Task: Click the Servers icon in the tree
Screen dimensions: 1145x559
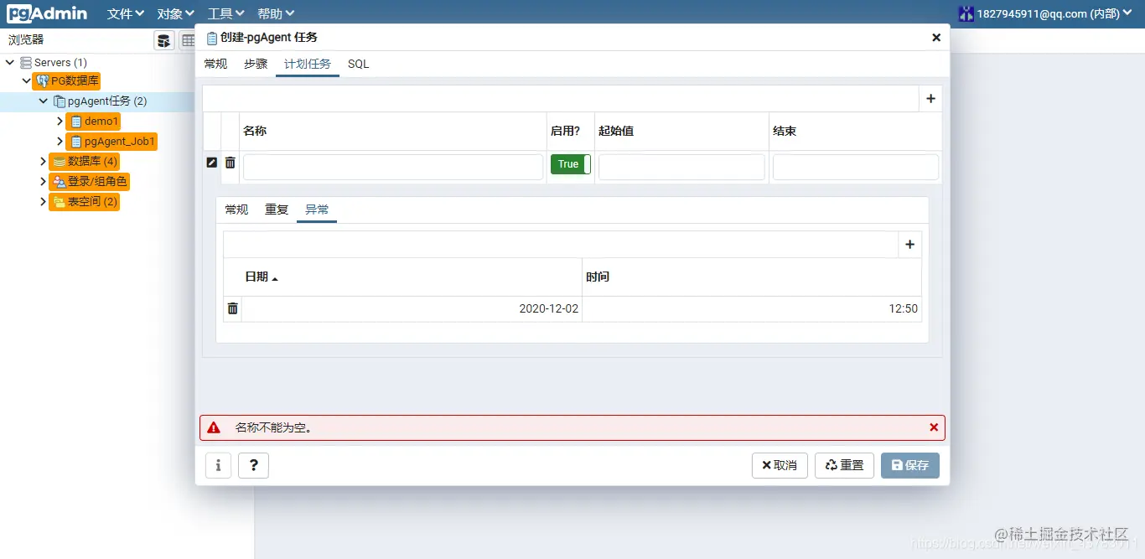Action: coord(26,63)
